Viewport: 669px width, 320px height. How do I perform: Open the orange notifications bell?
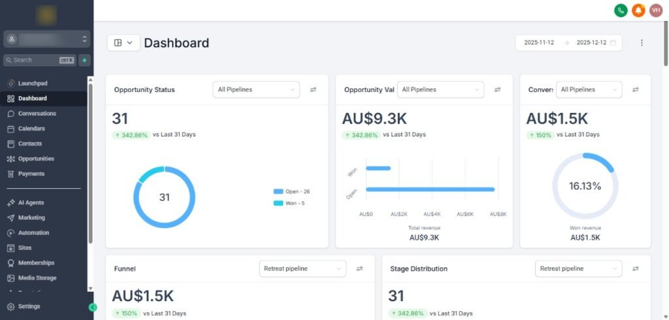(638, 10)
